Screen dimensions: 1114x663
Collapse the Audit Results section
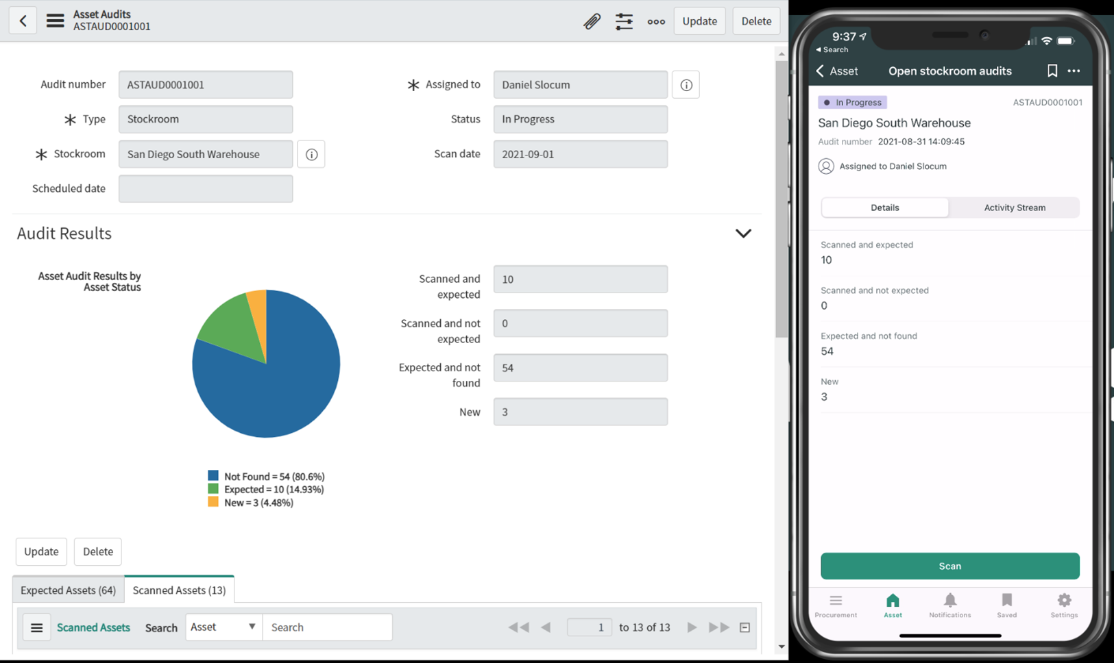(743, 233)
